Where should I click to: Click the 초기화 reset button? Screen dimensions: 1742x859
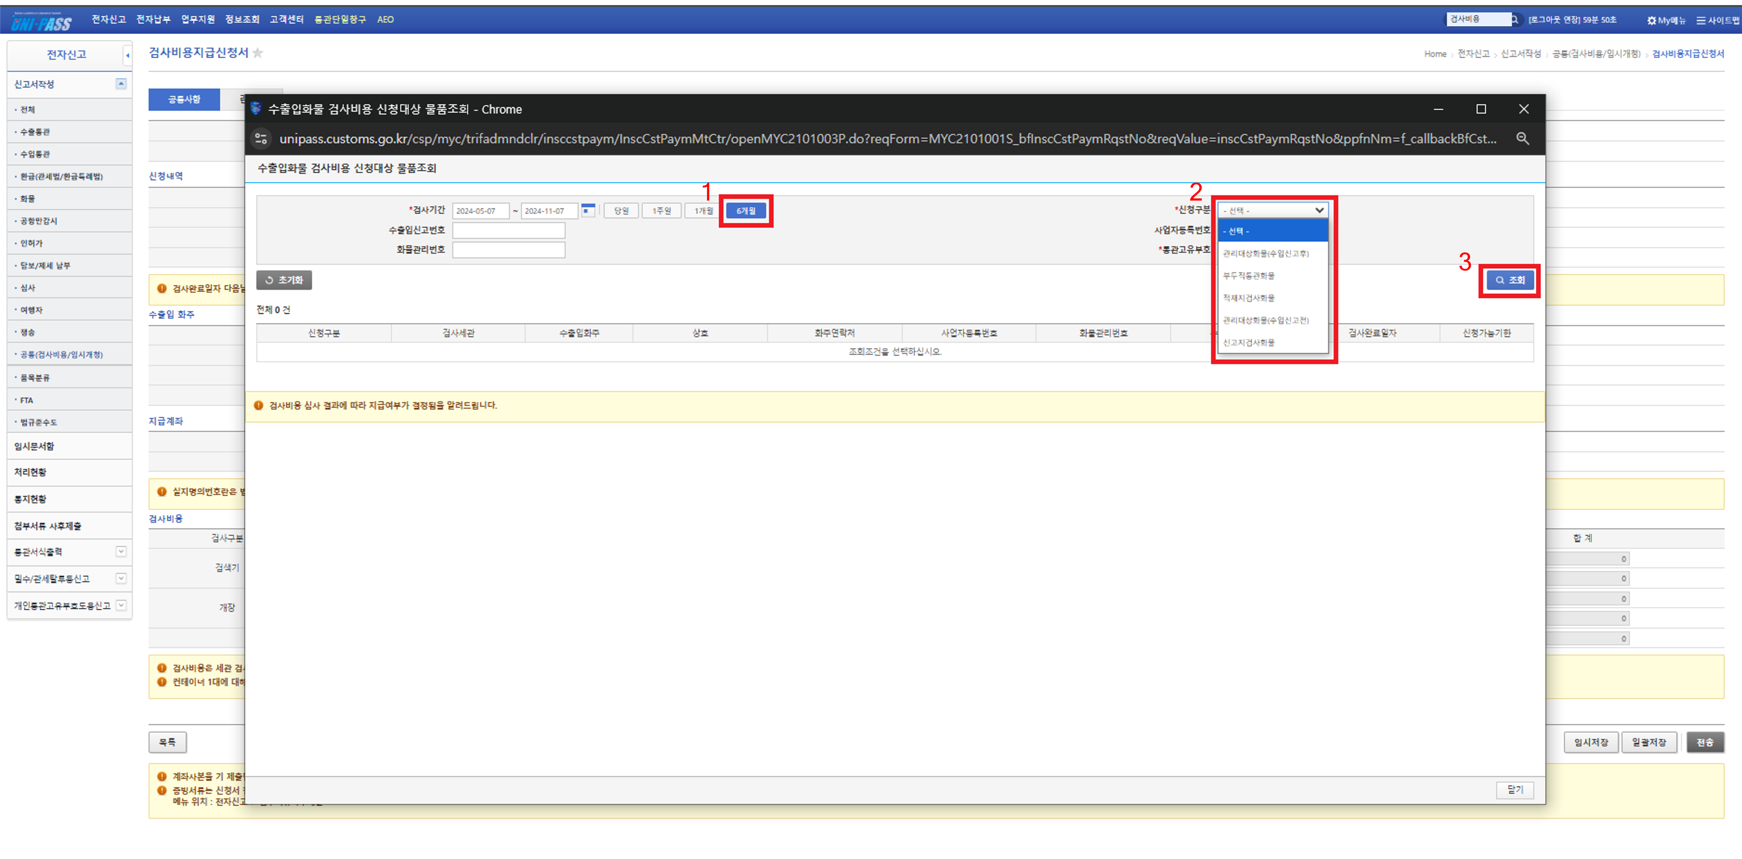(284, 280)
